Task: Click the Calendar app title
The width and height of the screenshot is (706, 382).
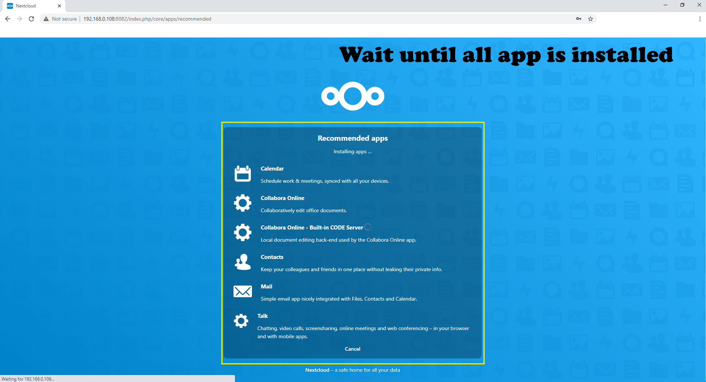Action: pyautogui.click(x=272, y=168)
